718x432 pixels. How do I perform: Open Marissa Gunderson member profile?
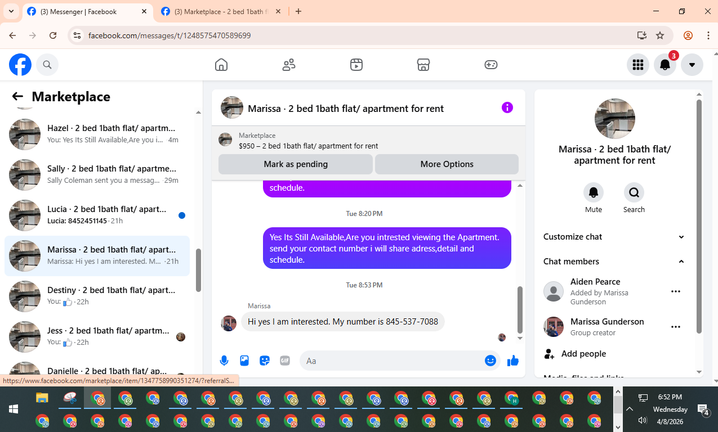pos(607,322)
